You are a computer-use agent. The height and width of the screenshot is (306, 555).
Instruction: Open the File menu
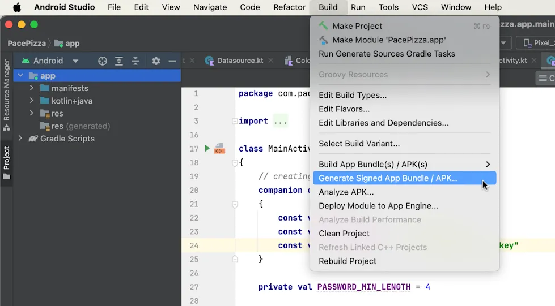coord(114,7)
